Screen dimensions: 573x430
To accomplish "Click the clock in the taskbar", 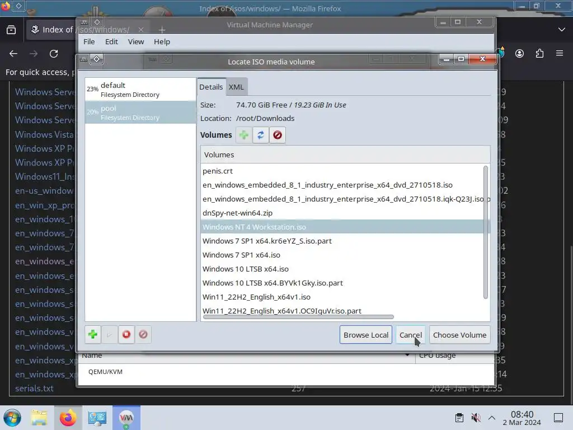I will tap(522, 418).
